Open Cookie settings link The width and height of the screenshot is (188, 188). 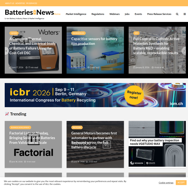pyautogui.click(x=166, y=183)
